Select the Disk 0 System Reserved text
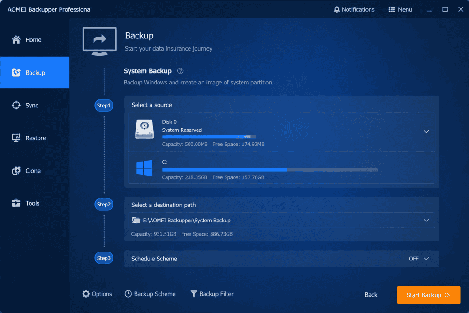Viewport: 469px width, 313px height. tap(182, 130)
